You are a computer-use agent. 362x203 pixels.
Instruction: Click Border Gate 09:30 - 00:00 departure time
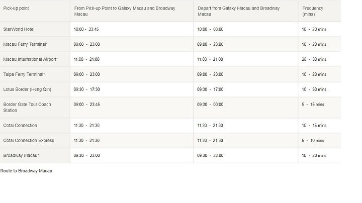coord(210,105)
